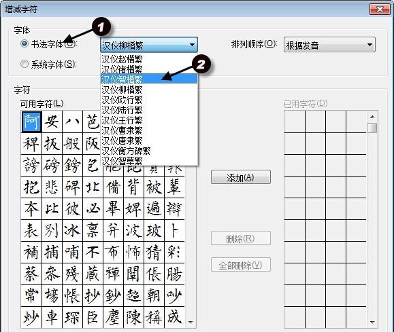Image resolution: width=394 pixels, height=332 pixels.
Task: Click scroll-down arrow of 可用字符 grid
Action: [x=191, y=322]
